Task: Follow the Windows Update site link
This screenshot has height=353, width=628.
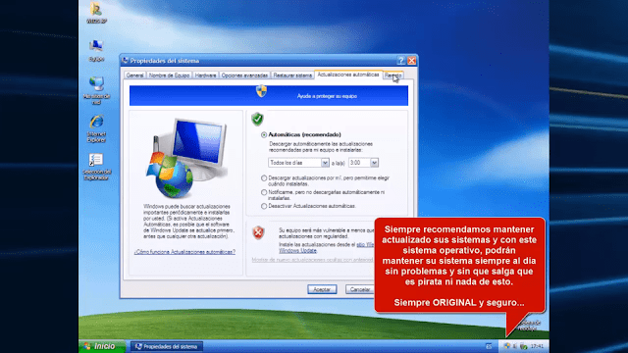Action: [297, 251]
